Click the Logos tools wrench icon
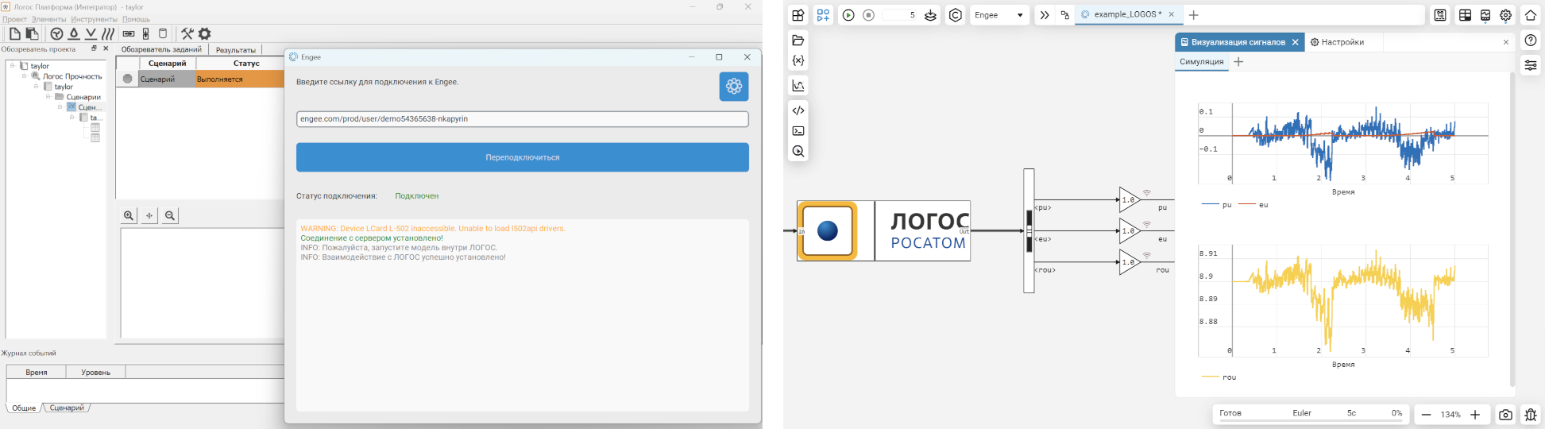 click(x=187, y=33)
